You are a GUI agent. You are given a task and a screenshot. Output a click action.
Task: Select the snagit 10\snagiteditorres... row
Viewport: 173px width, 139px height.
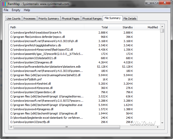point(84,96)
